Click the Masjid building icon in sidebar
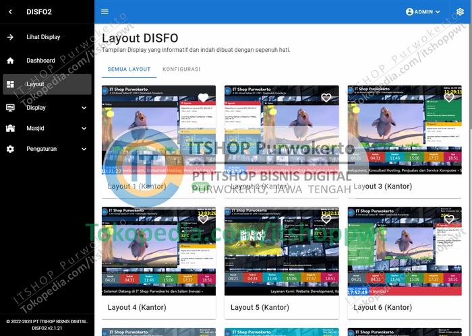The width and height of the screenshot is (472, 336). pyautogui.click(x=10, y=128)
